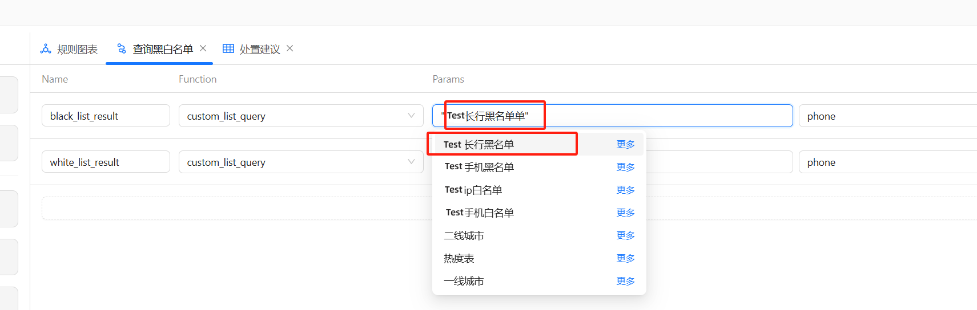
Task: Click the 规则图表 tab icon
Action: point(46,49)
